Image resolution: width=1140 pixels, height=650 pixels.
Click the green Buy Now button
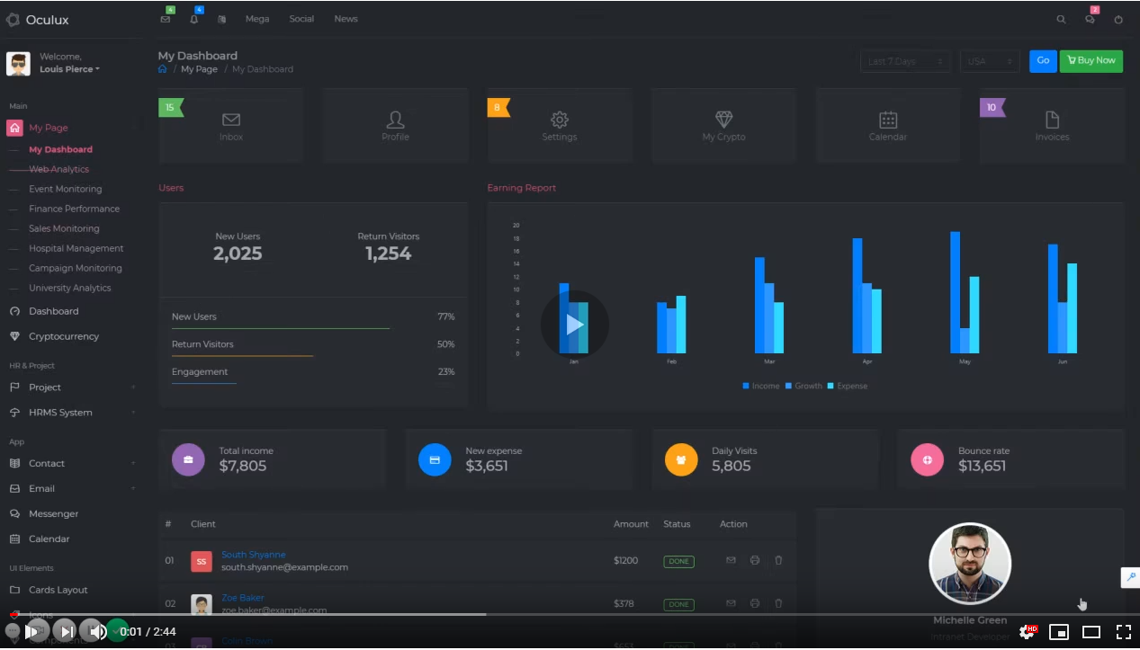click(1091, 60)
